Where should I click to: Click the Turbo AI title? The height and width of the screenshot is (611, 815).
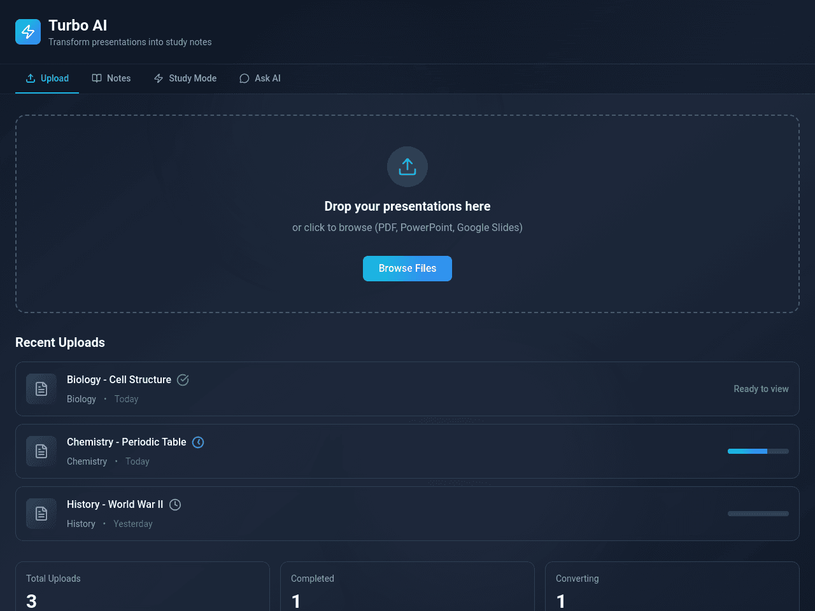[x=78, y=25]
